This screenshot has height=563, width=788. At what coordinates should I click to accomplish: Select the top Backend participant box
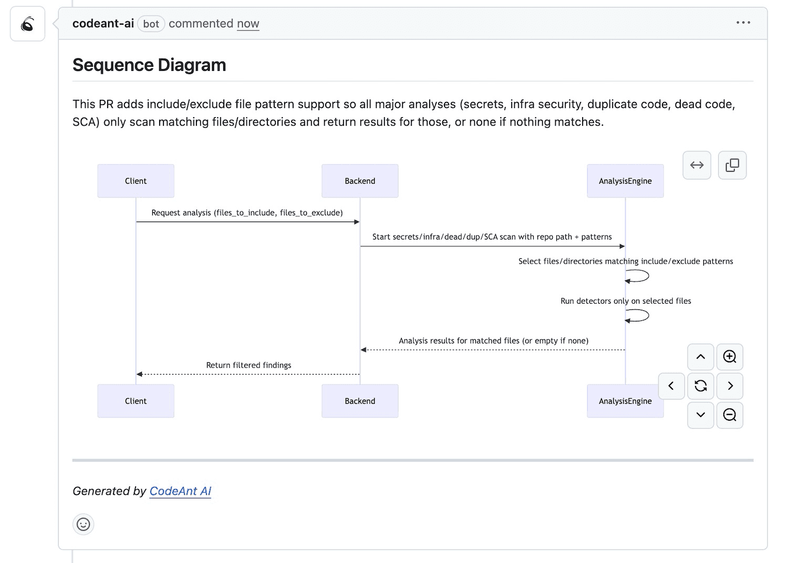360,181
